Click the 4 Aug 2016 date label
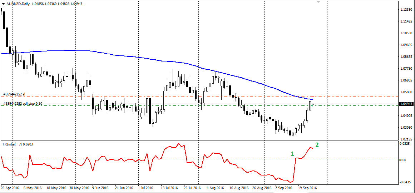Image resolution: width=415 pixels, height=193 pixels. (x=215, y=188)
